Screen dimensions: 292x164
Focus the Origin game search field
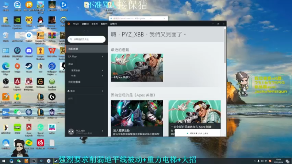pyautogui.click(x=87, y=39)
